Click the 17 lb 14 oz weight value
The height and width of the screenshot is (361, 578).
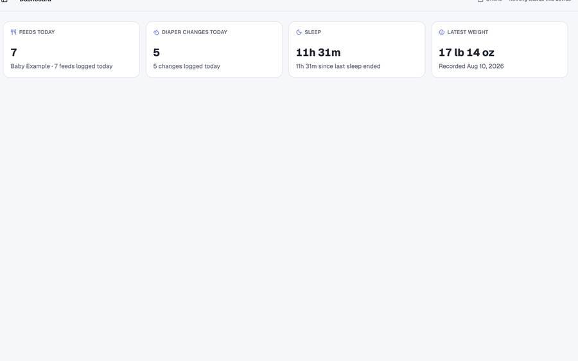coord(466,53)
